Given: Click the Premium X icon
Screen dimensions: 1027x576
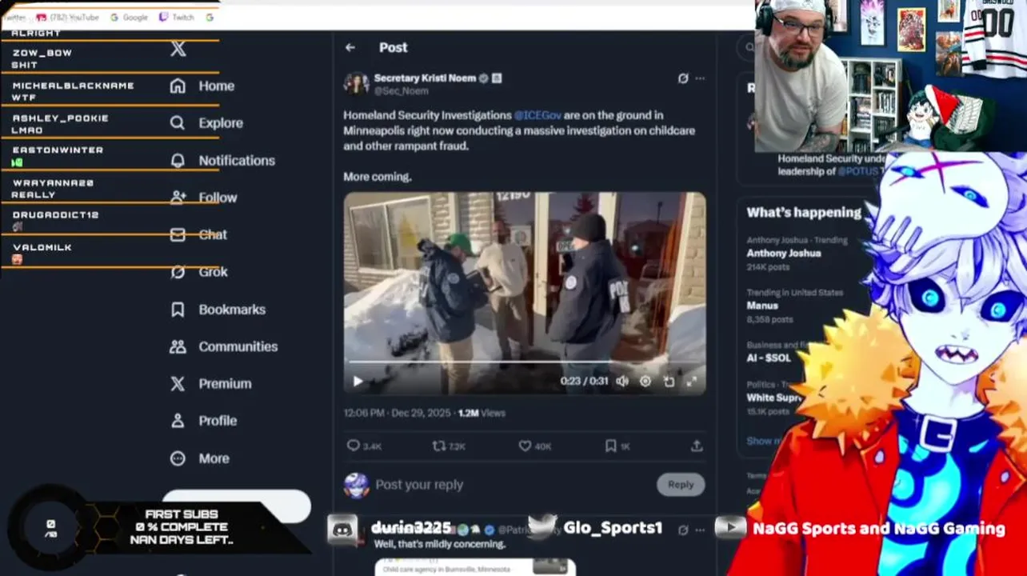Looking at the screenshot, I should tap(178, 384).
